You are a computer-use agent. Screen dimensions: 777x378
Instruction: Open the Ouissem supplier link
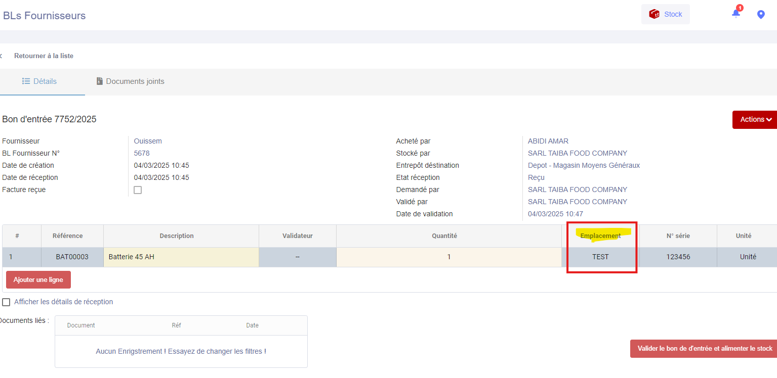148,141
